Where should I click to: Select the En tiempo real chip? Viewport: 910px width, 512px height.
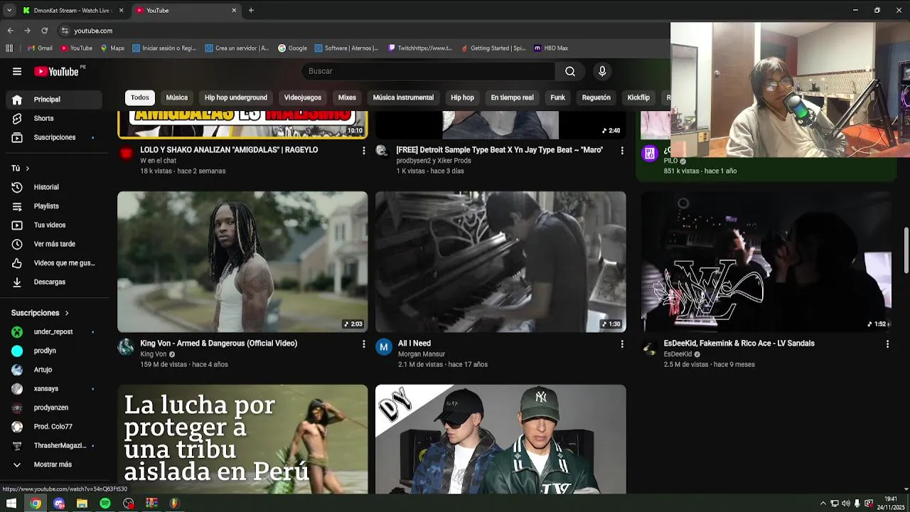[x=512, y=97]
